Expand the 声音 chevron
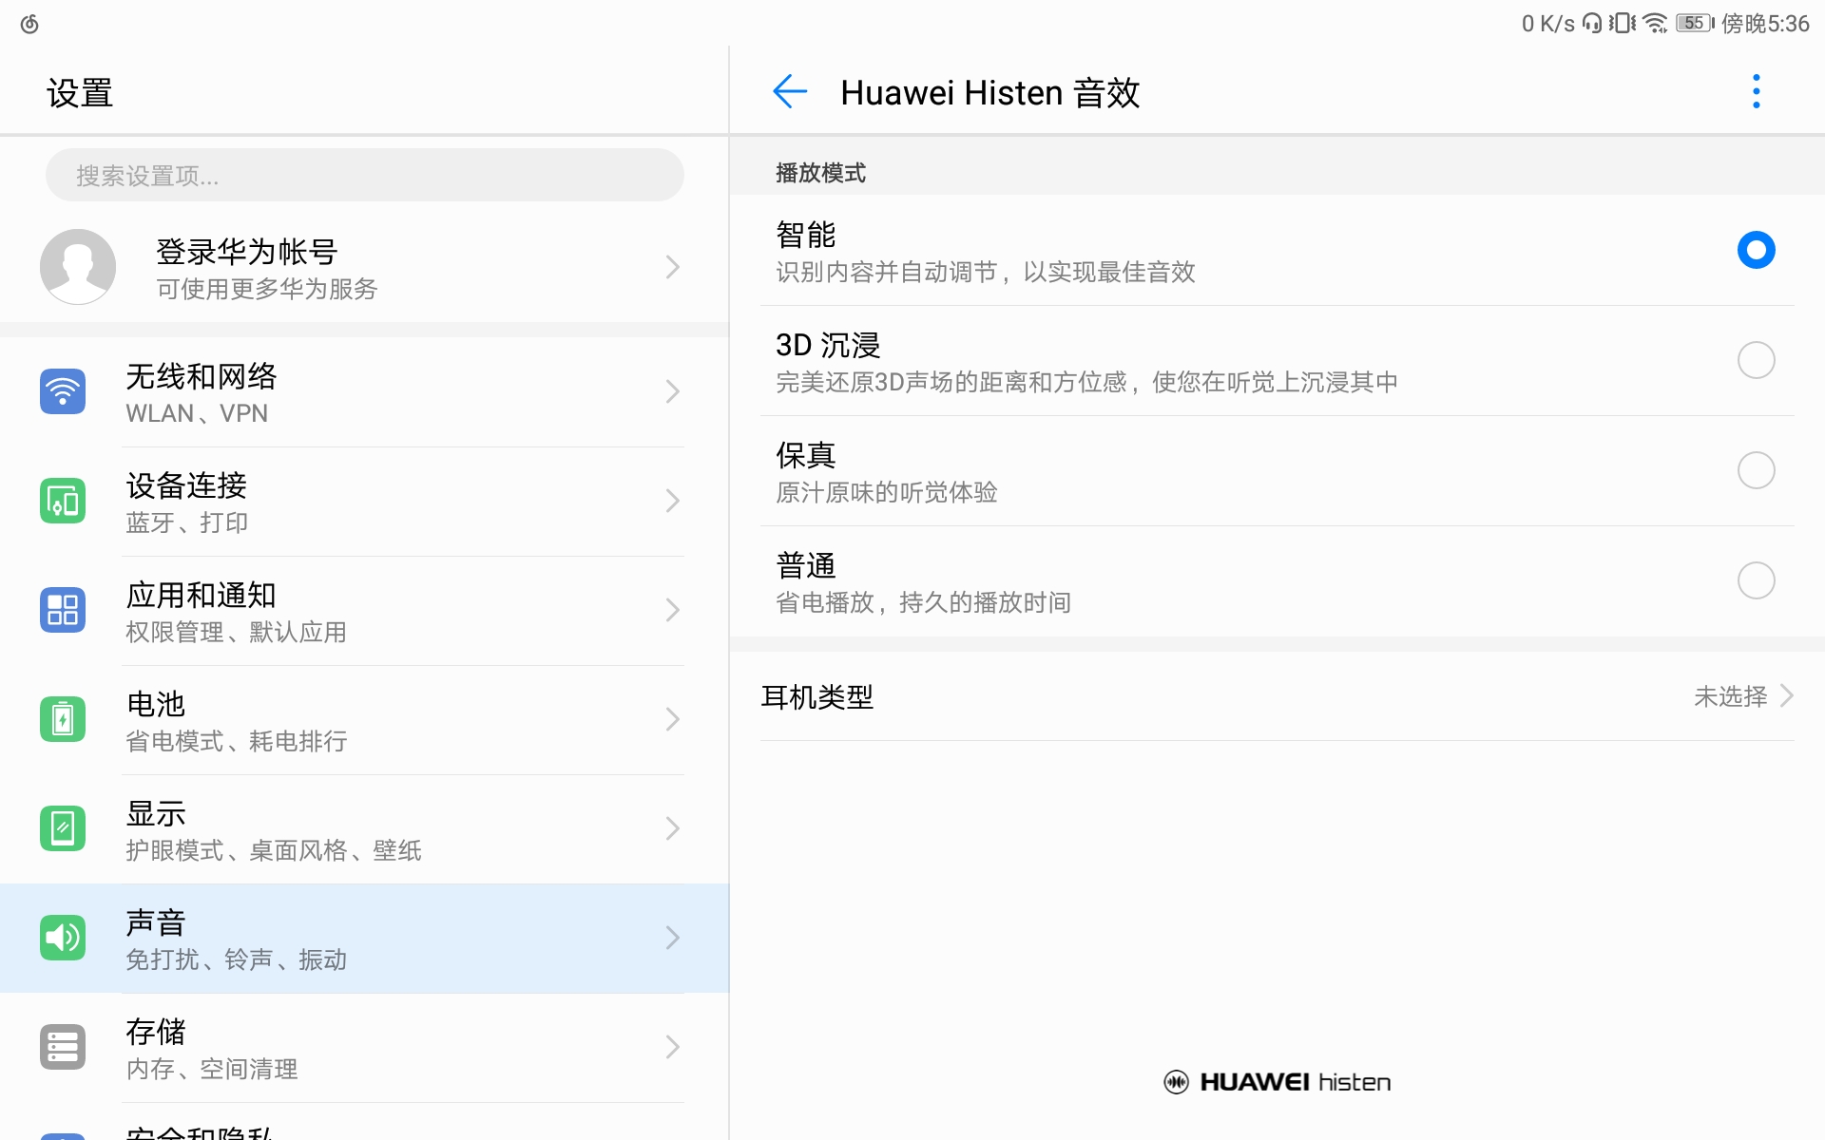 tap(673, 938)
